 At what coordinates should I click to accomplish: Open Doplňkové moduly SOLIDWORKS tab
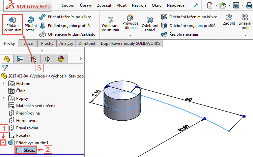point(131,43)
